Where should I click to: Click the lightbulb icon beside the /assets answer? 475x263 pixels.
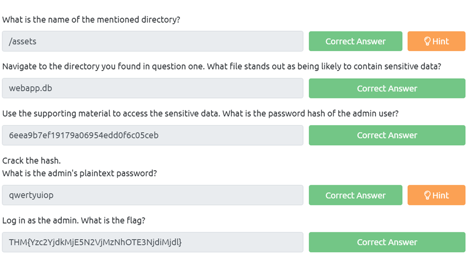click(427, 41)
